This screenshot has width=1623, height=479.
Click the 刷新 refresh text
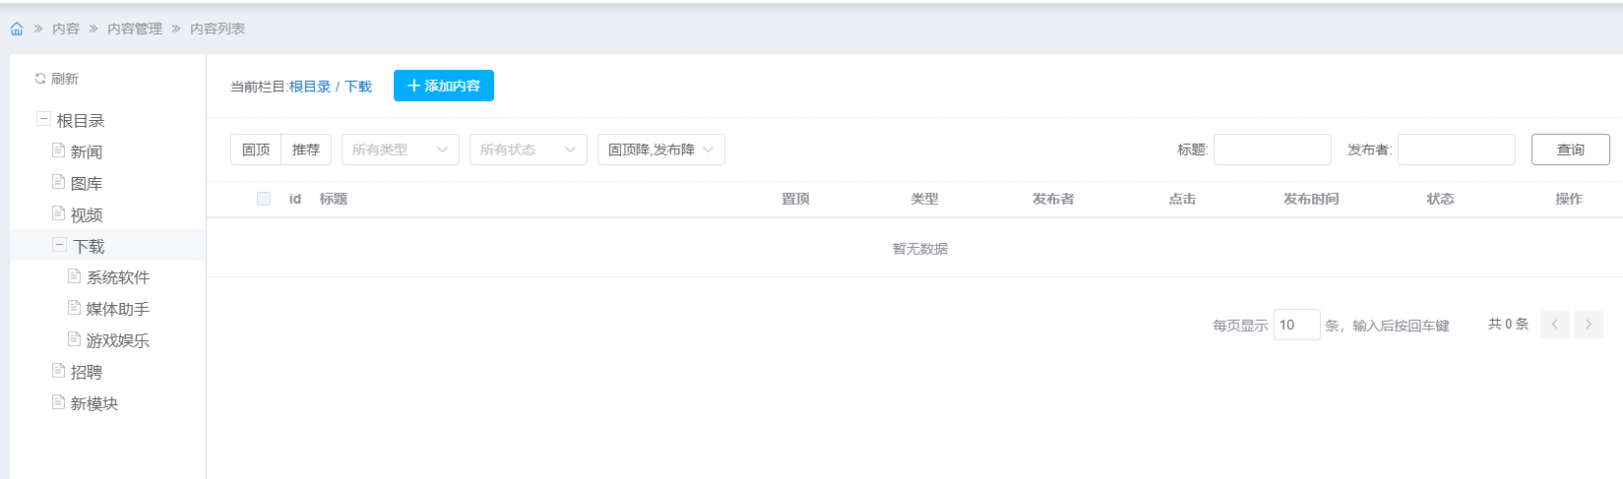[65, 79]
